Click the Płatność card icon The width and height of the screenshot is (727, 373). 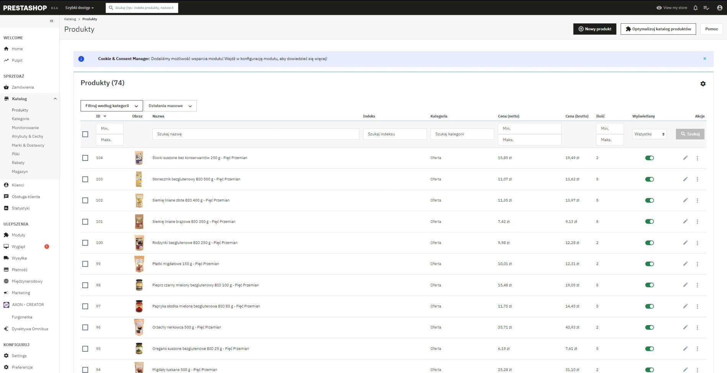coord(6,269)
